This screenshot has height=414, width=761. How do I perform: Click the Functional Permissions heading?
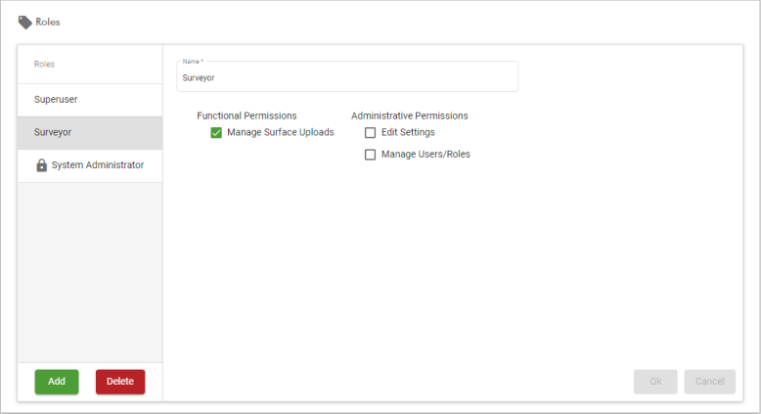pos(246,116)
